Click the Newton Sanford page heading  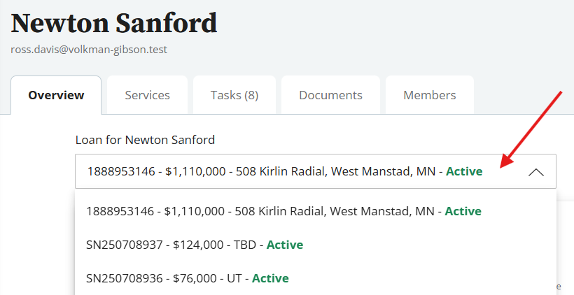coord(114,23)
